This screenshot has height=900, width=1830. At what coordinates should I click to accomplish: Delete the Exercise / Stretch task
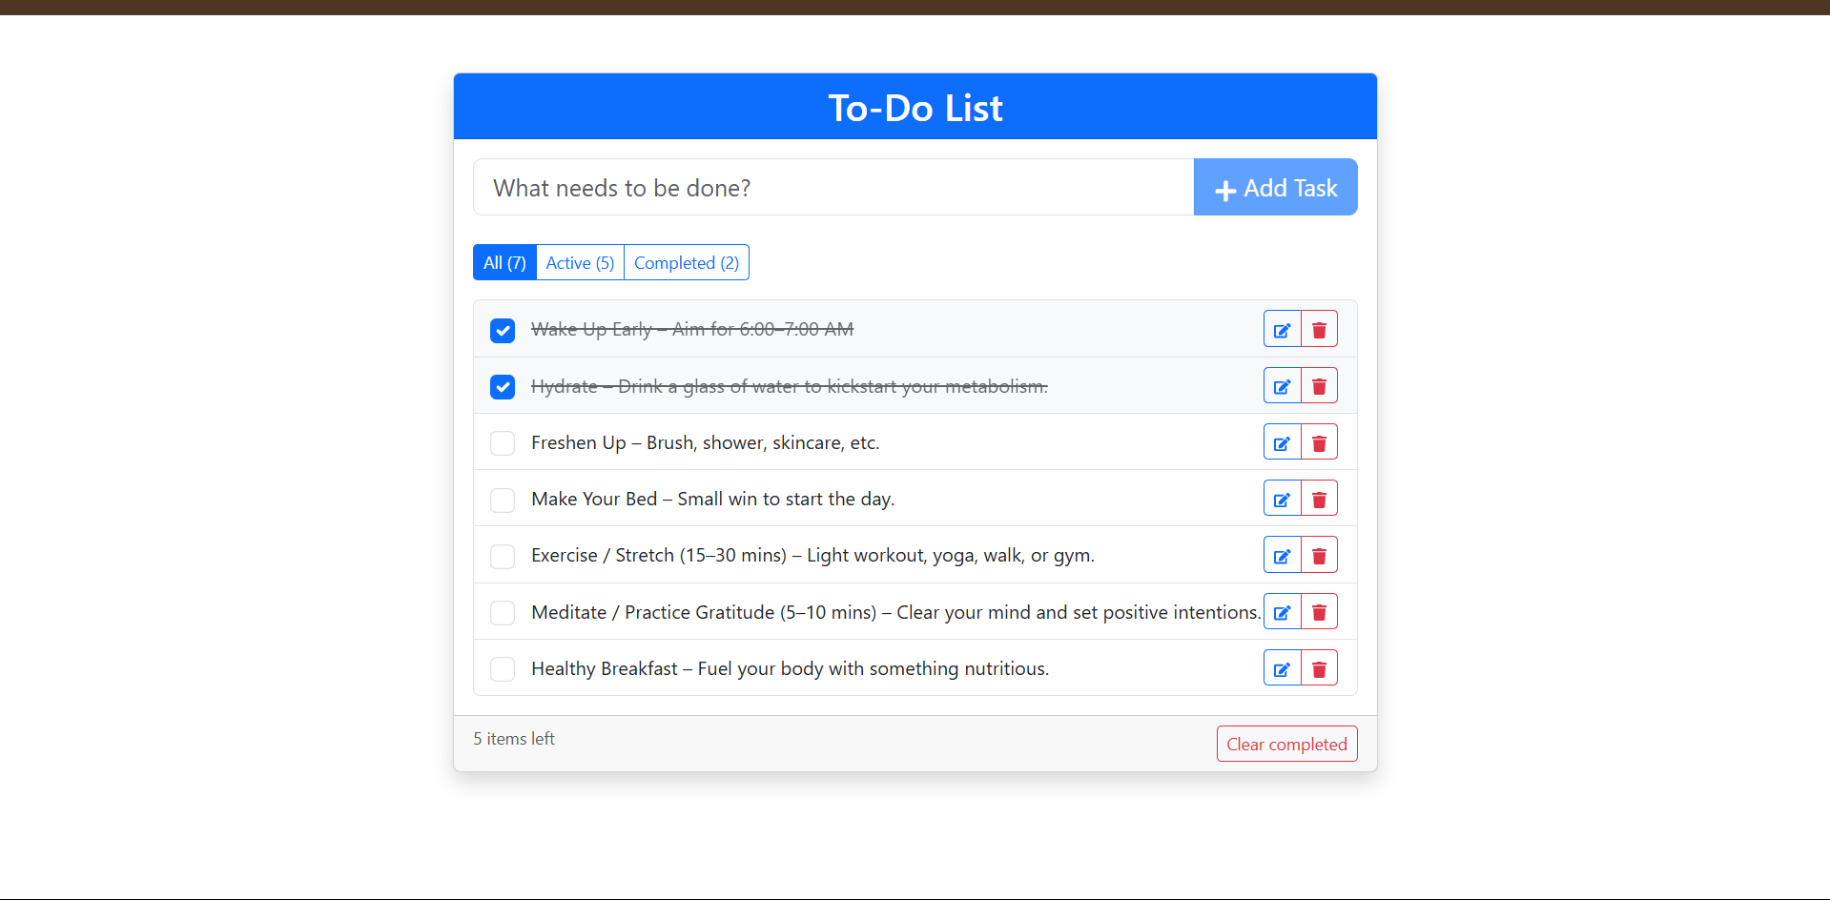[x=1319, y=555]
